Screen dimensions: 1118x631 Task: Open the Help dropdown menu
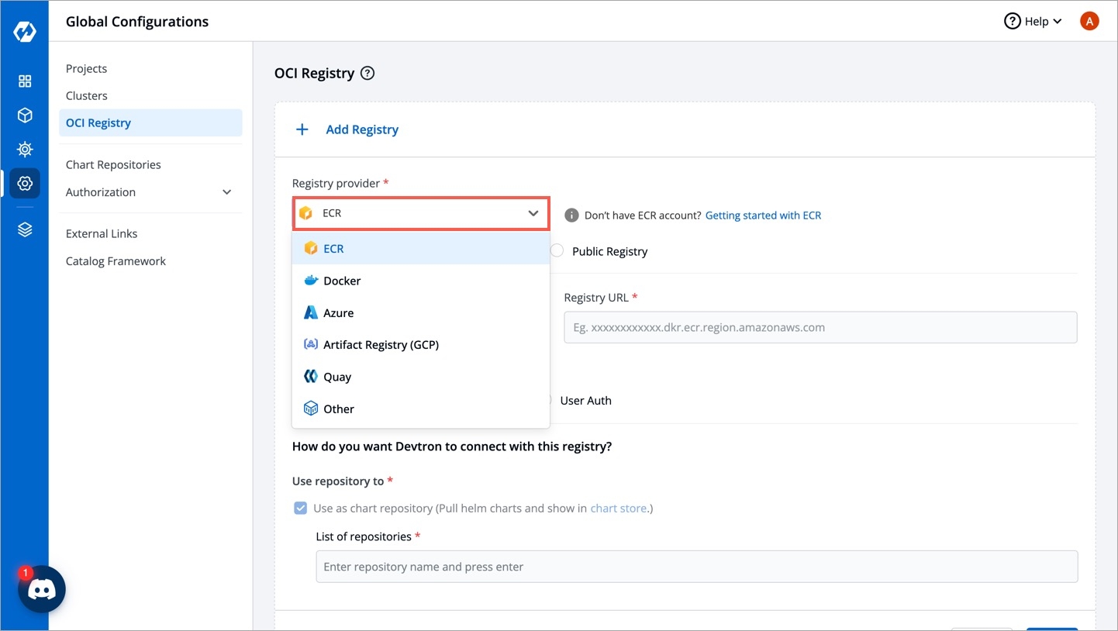(1033, 22)
